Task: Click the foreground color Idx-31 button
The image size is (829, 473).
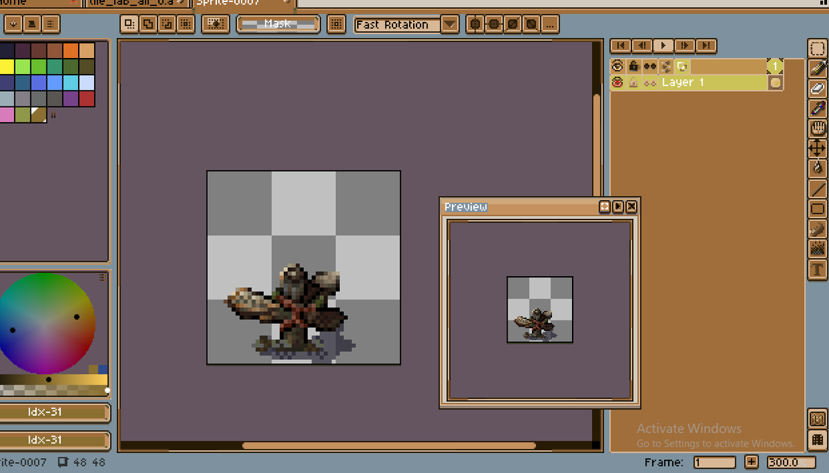Action: [55, 412]
